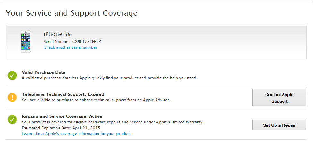Image resolution: width=313 pixels, height=141 pixels.
Task: Click the Apple's Limited Warranty coverage description
Action: 113,122
